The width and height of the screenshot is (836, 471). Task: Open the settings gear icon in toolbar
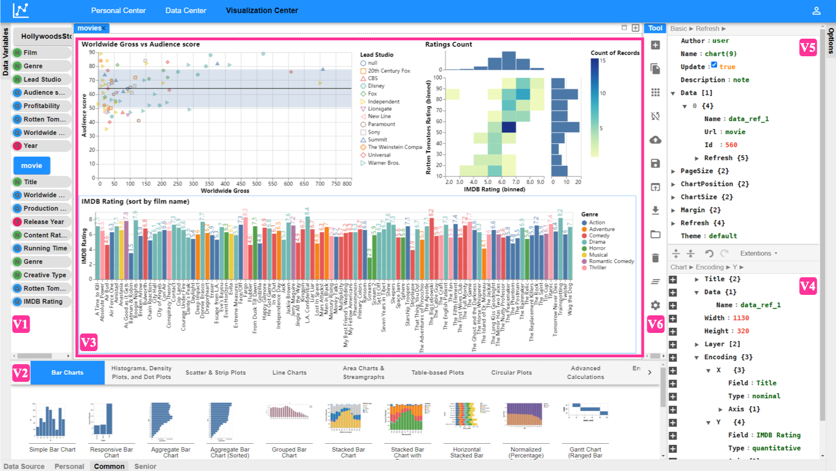[655, 305]
